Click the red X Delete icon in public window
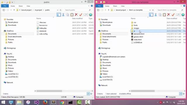This screenshot has height=105, width=187. pos(76,15)
